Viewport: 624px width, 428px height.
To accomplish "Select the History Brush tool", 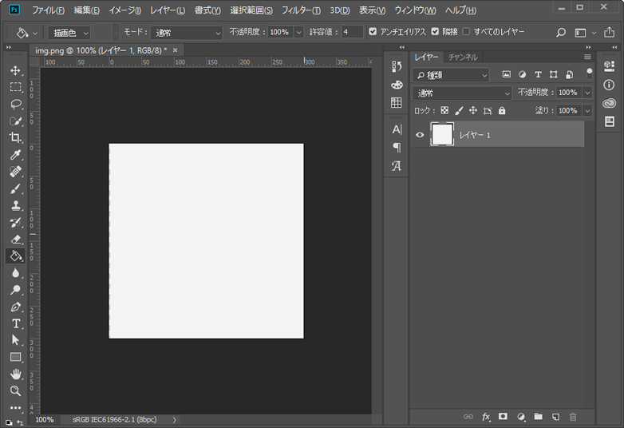I will pos(15,223).
